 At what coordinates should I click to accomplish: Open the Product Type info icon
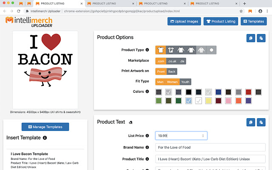tap(147, 50)
